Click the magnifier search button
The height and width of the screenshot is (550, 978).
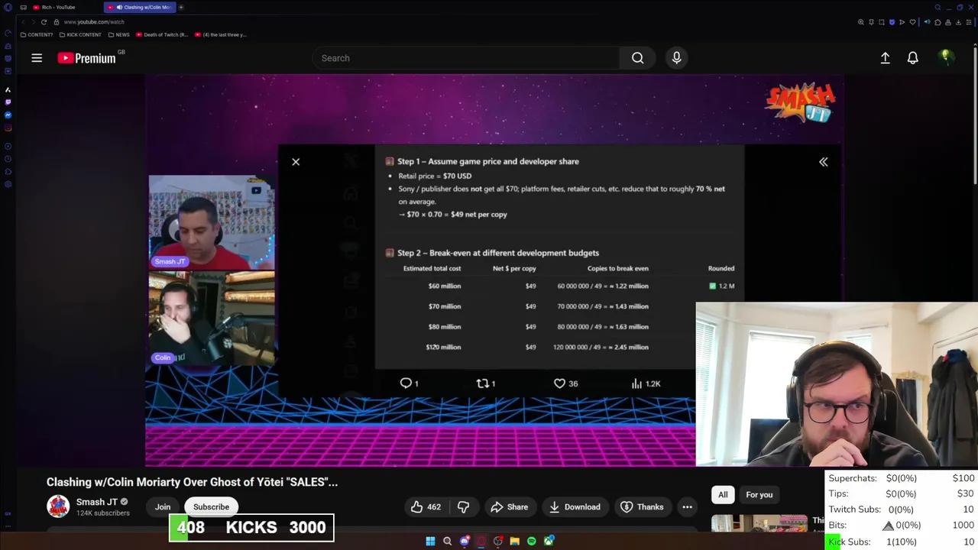(x=637, y=58)
